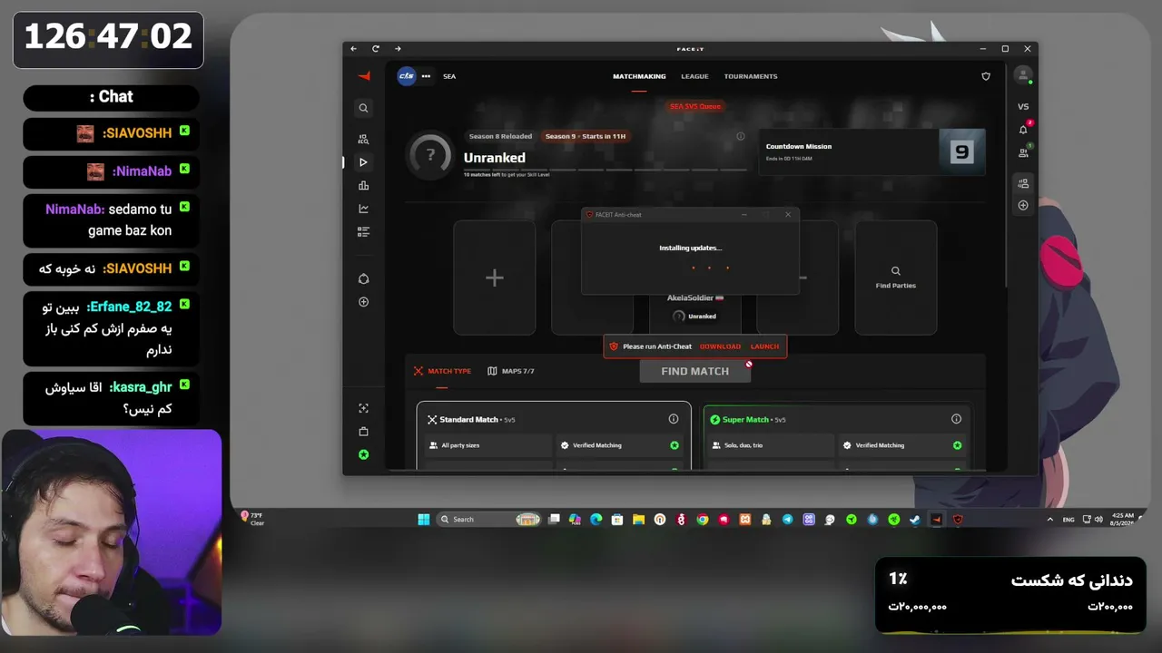The image size is (1162, 653).
Task: Reload the FACEIT client page
Action: tap(376, 49)
